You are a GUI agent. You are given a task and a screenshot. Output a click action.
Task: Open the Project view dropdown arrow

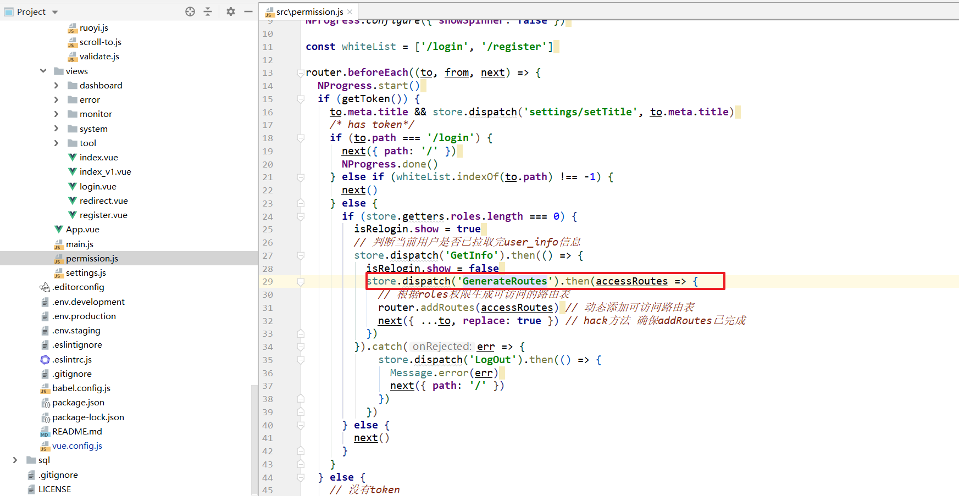pos(55,12)
